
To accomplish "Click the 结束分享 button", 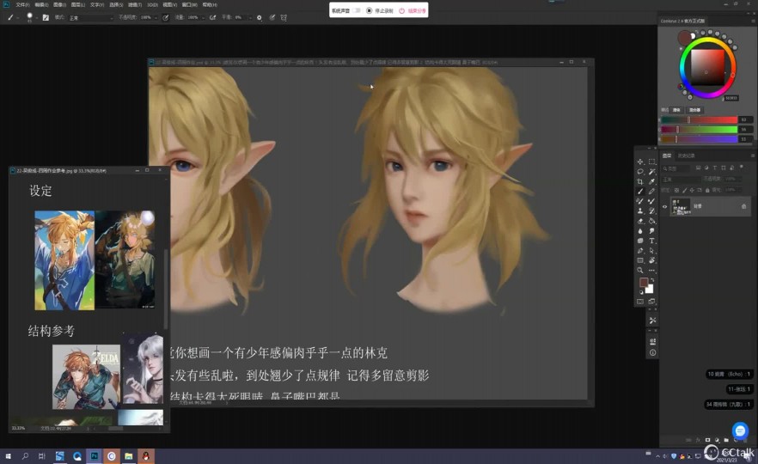I will coord(413,10).
